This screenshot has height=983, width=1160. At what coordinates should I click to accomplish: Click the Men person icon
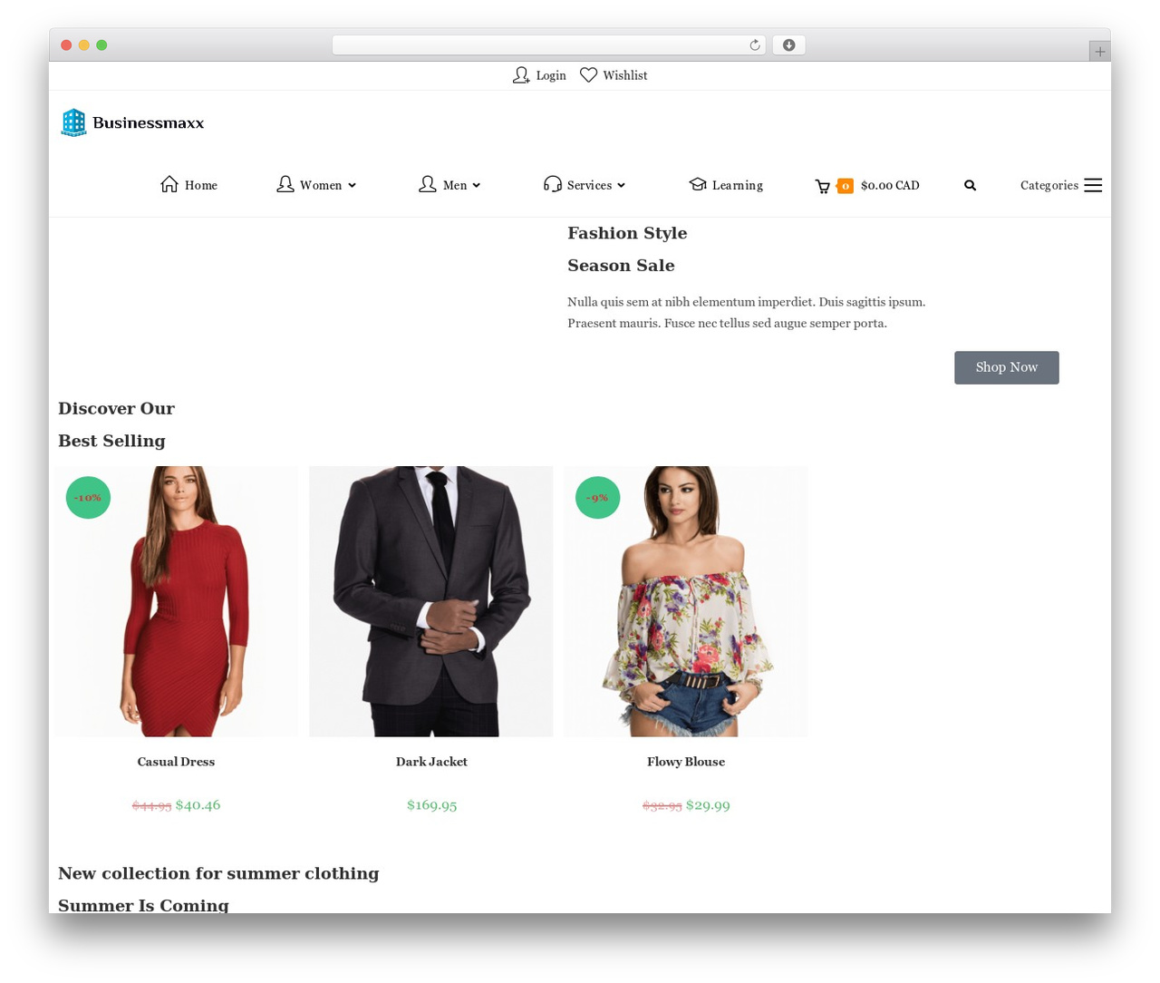click(428, 184)
